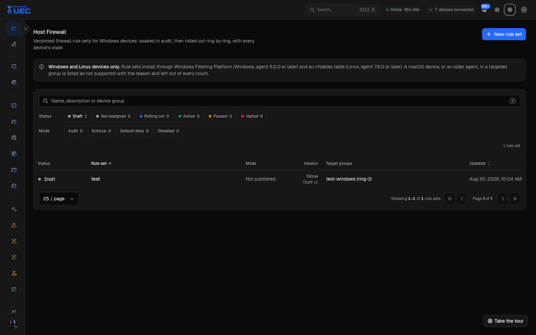536x335 pixels.
Task: Toggle the Paused status filter
Action: tap(220, 116)
